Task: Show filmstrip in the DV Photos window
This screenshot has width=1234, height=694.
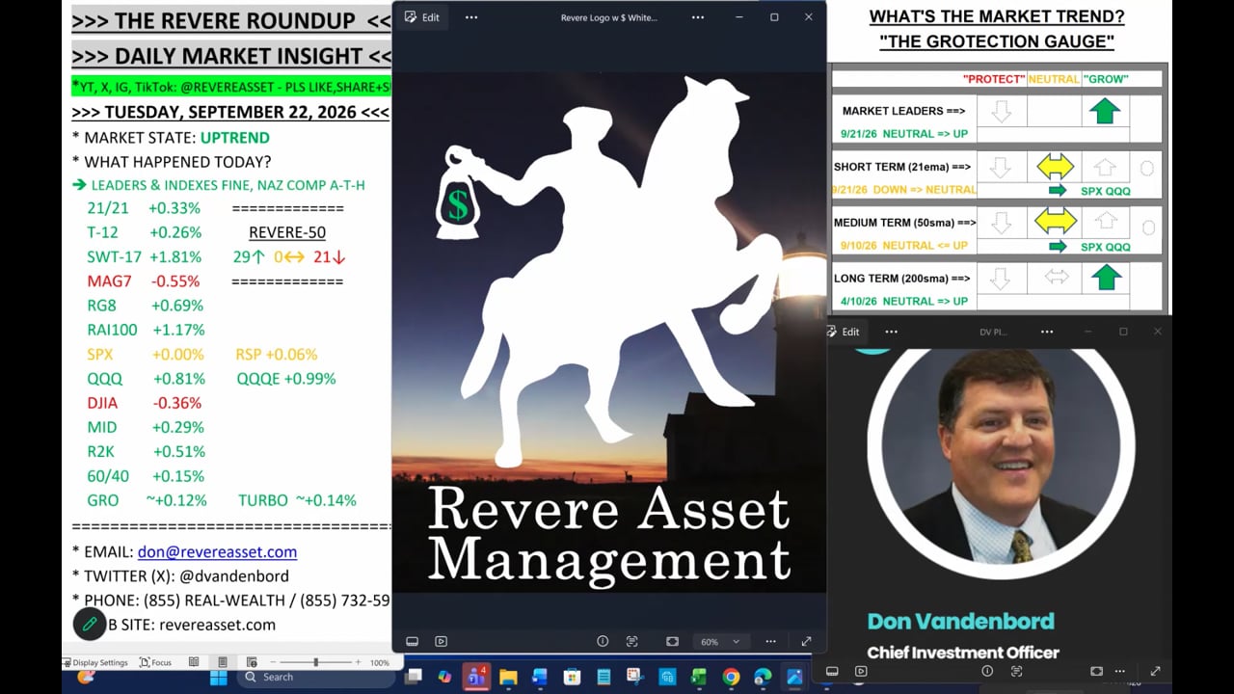Action: pos(832,671)
